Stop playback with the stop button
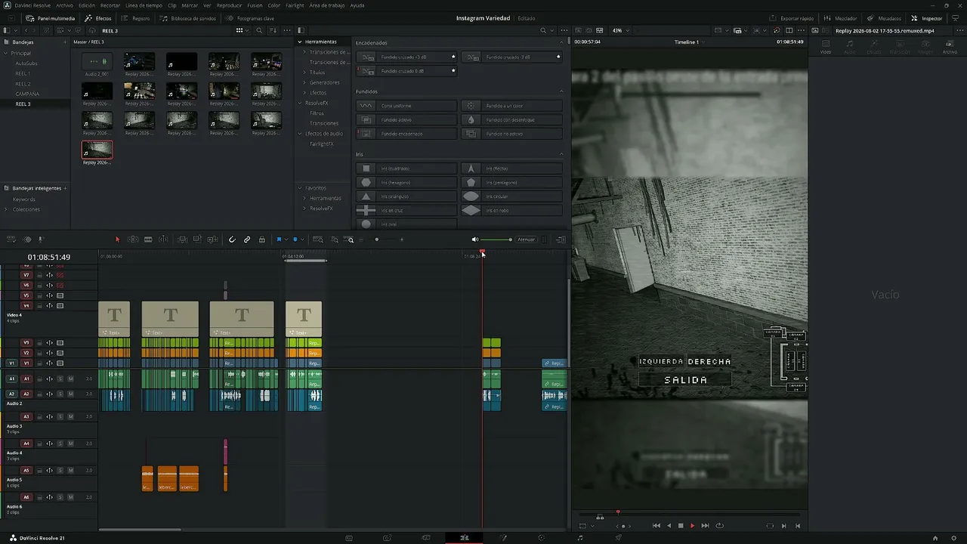The height and width of the screenshot is (544, 967). 681,526
